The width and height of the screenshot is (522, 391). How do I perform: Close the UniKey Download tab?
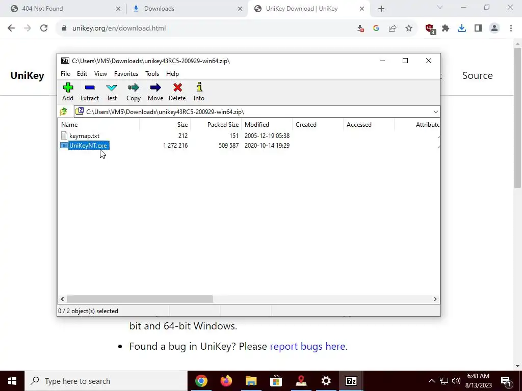(362, 9)
